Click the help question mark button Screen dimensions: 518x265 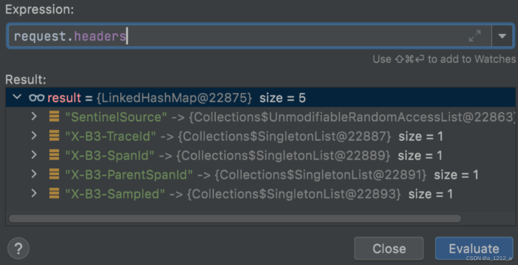(18, 249)
